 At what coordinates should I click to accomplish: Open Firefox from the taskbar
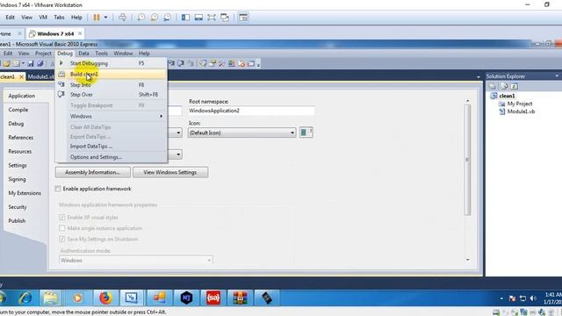tap(105, 298)
